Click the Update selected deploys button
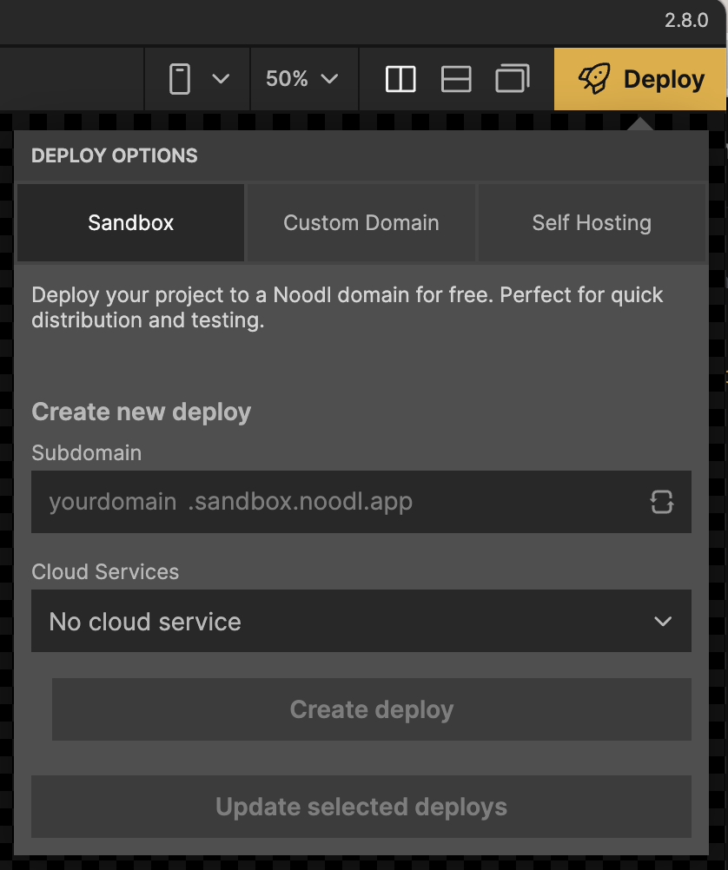The image size is (728, 870). 361,807
